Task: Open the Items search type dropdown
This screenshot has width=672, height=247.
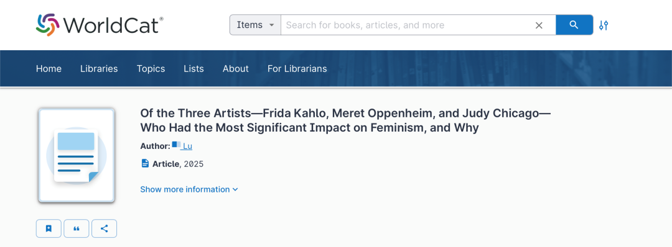Action: click(x=256, y=25)
